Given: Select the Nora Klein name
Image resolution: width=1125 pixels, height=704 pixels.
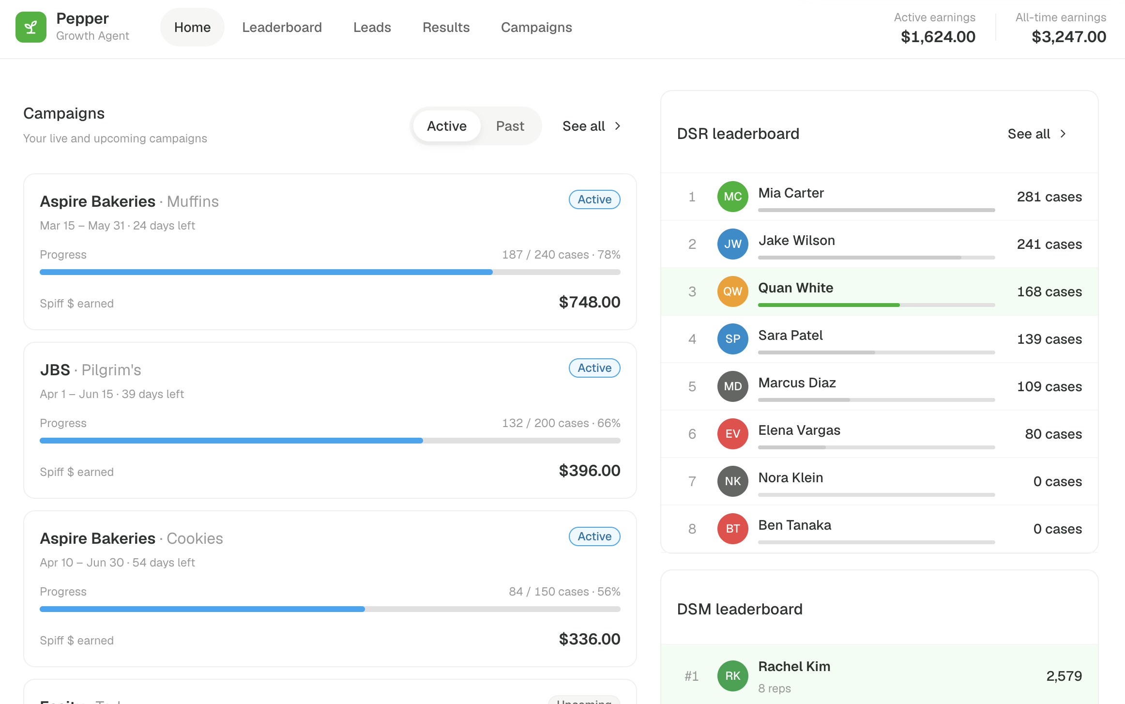Looking at the screenshot, I should point(791,477).
